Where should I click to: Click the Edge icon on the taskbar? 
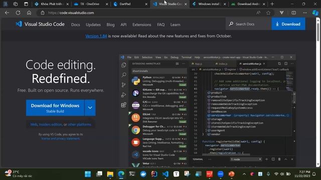(121, 174)
